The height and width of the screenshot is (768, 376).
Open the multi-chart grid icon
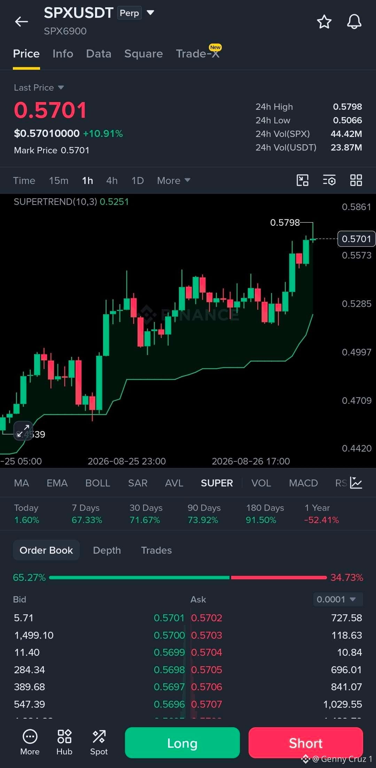(356, 180)
